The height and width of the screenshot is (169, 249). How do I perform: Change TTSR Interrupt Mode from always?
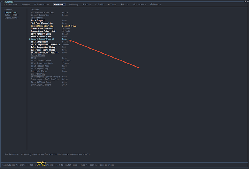coord(65,63)
